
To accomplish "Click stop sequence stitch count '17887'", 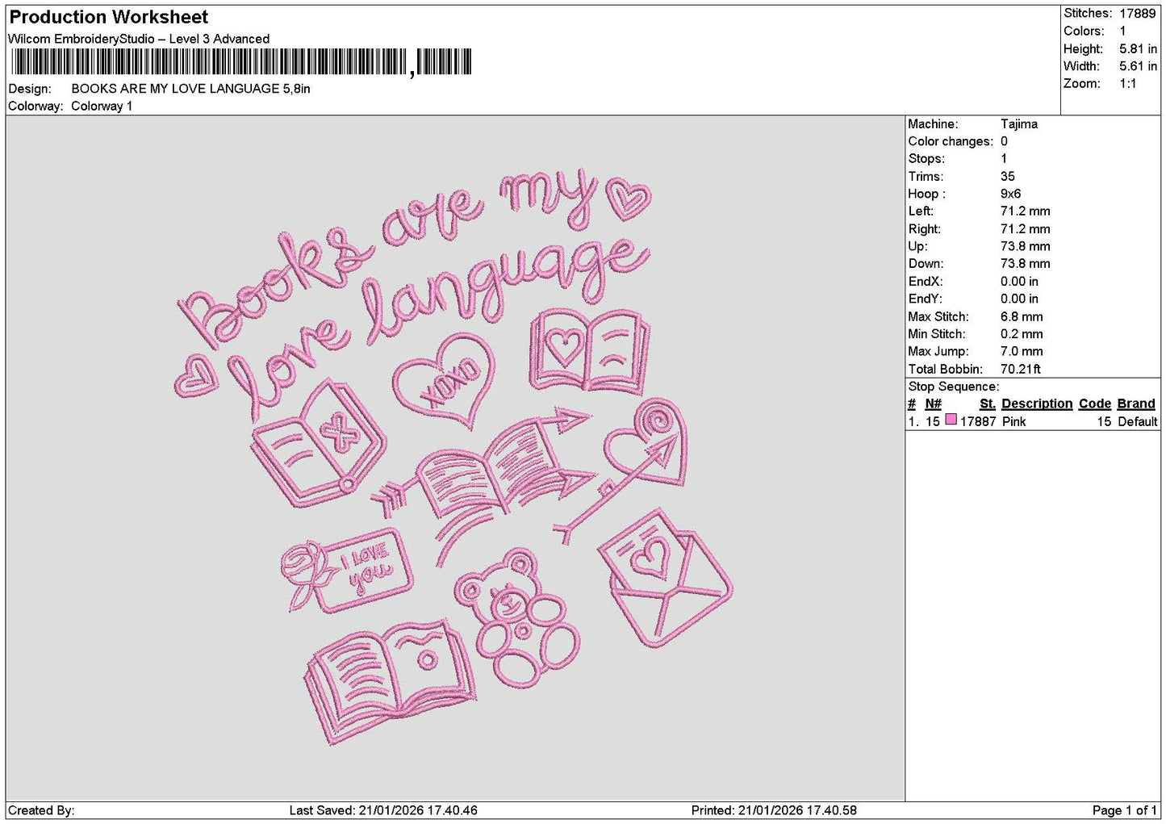I will pyautogui.click(x=978, y=422).
